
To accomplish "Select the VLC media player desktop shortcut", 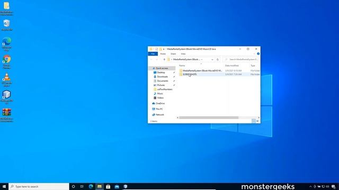I will pyautogui.click(x=7, y=80).
